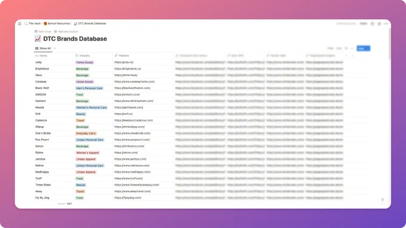Click the Everyday Carry tag
This screenshot has width=406, height=228.
click(86, 133)
